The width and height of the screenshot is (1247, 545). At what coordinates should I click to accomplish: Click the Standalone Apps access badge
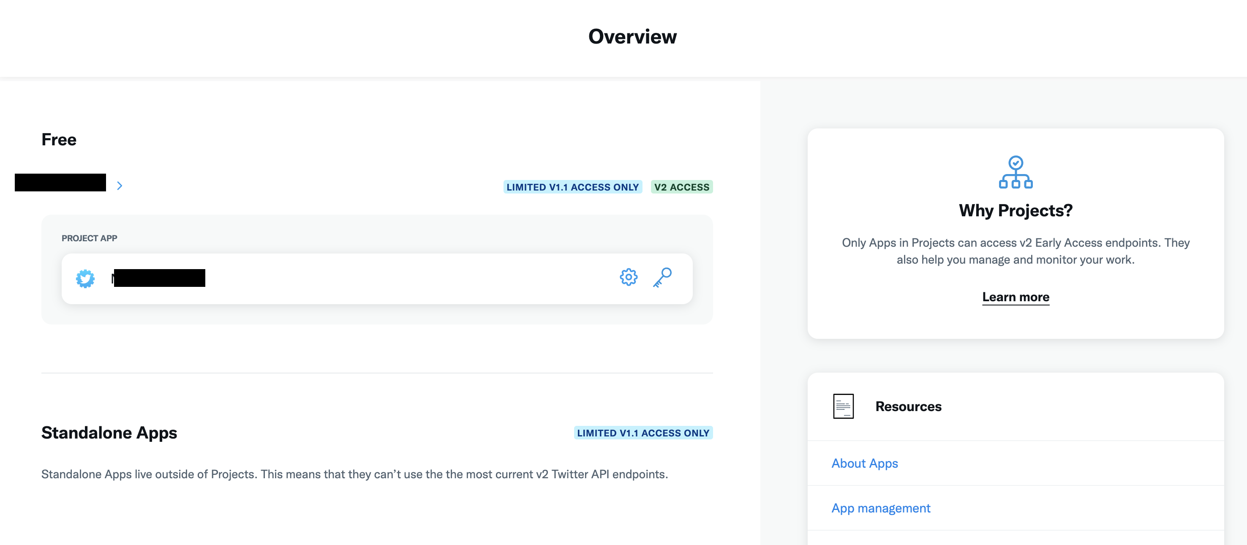click(643, 433)
